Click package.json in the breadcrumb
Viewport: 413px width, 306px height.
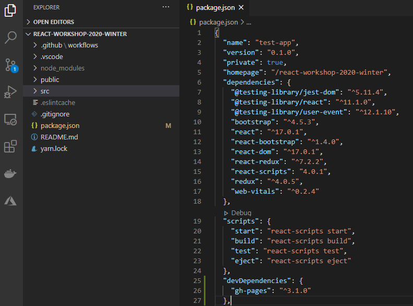click(x=218, y=22)
